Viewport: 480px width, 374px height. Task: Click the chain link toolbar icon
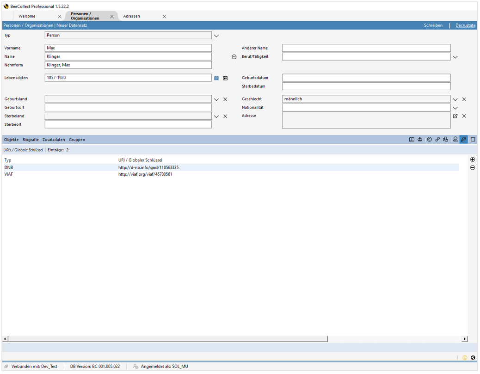pyautogui.click(x=437, y=139)
